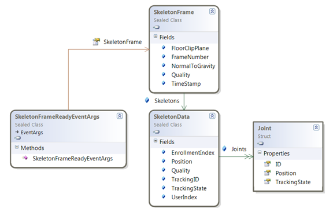This screenshot has height=212, width=333.
Task: Collapse the Joint struct box with chevron
Action: 316,127
